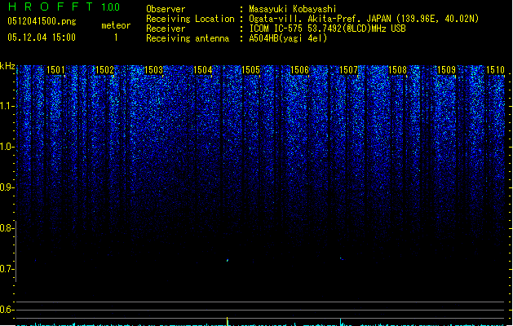The width and height of the screenshot is (513, 326).
Task: Click the 1.0 kHz axis label
Action: coord(7,147)
